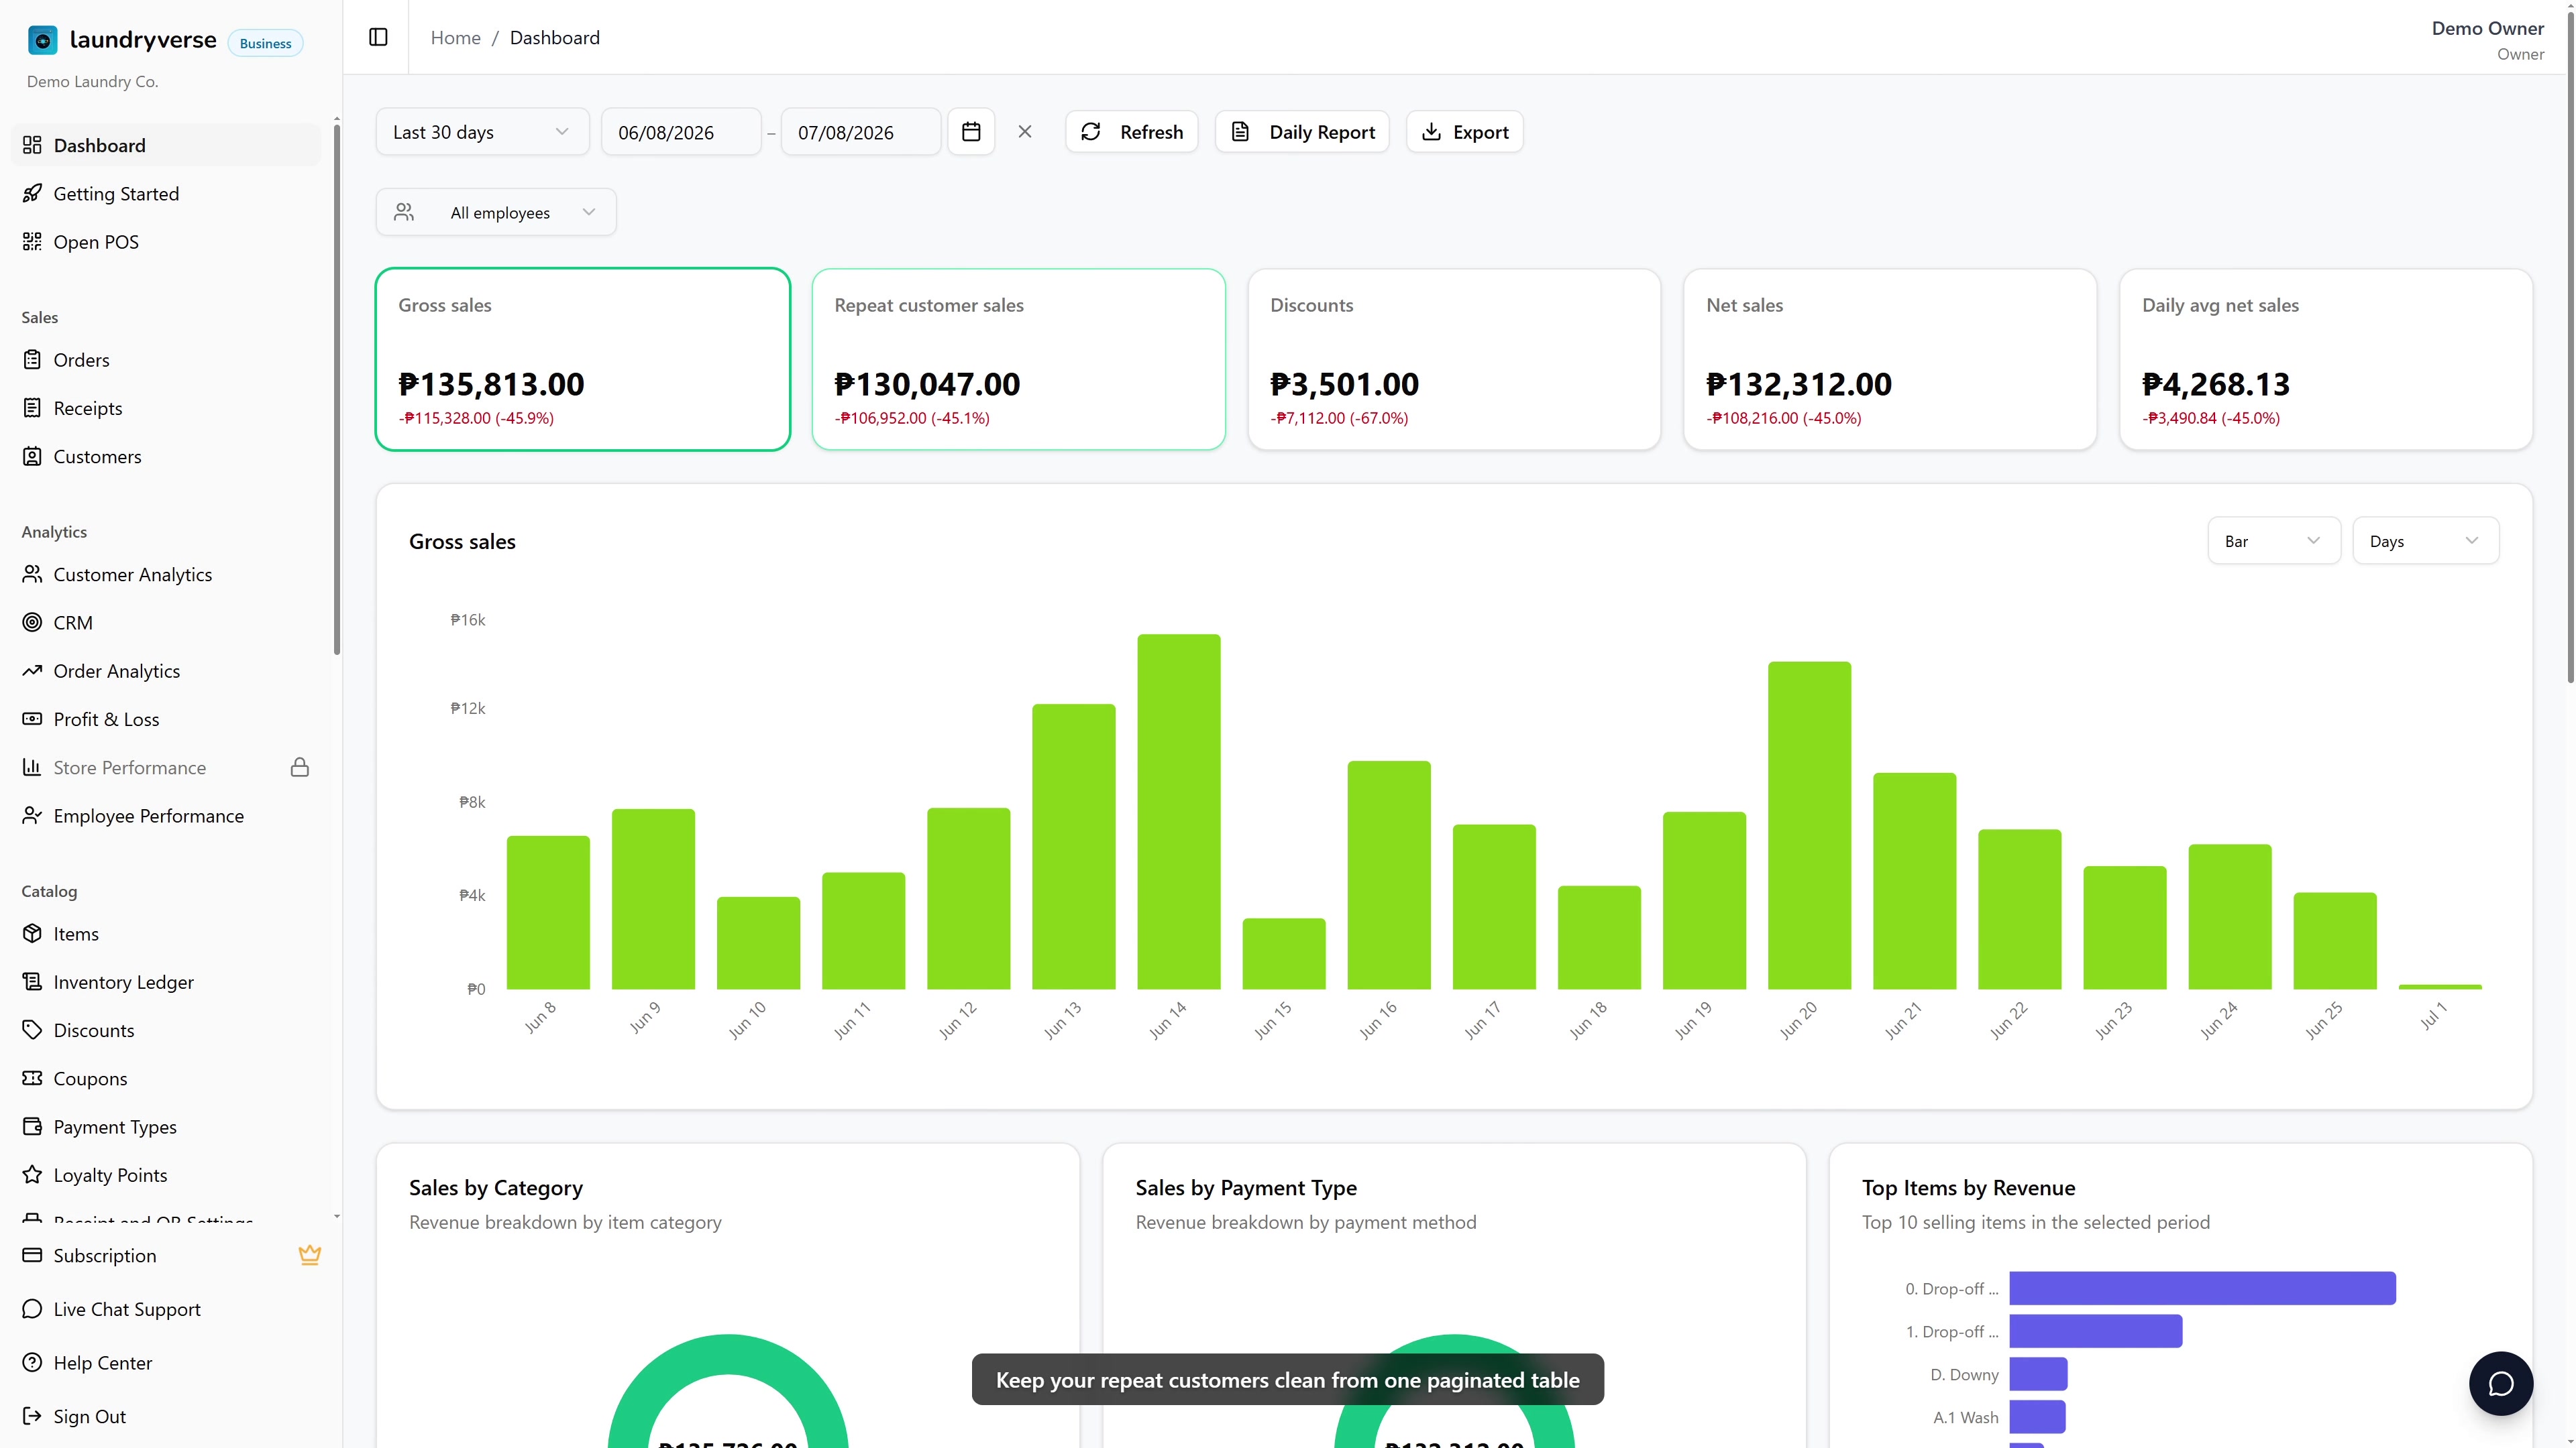Open the Daily Report
Image resolution: width=2576 pixels, height=1448 pixels.
tap(1302, 132)
